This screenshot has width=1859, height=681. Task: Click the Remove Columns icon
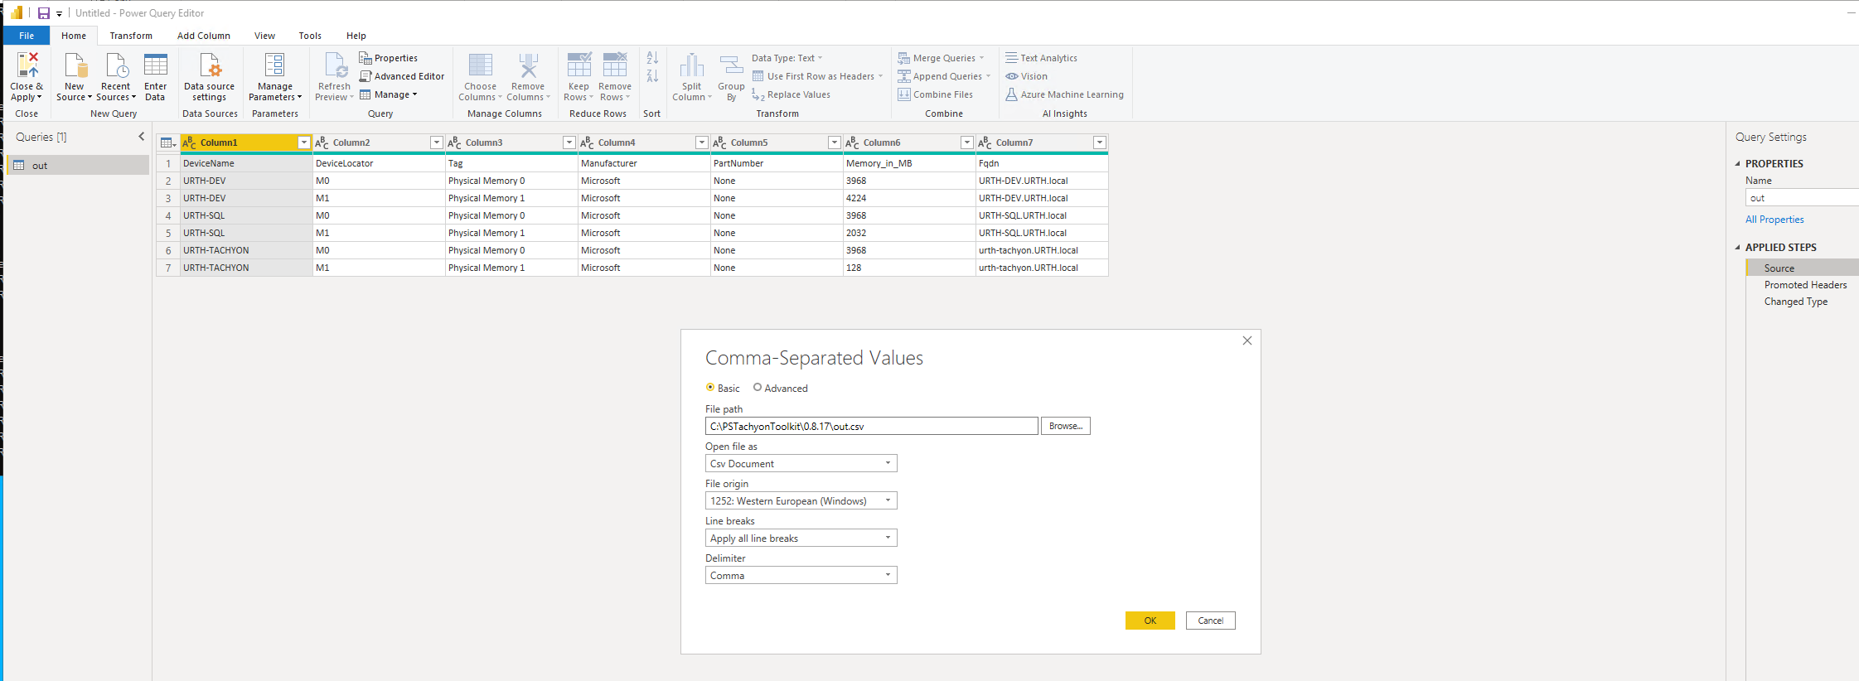(x=528, y=65)
